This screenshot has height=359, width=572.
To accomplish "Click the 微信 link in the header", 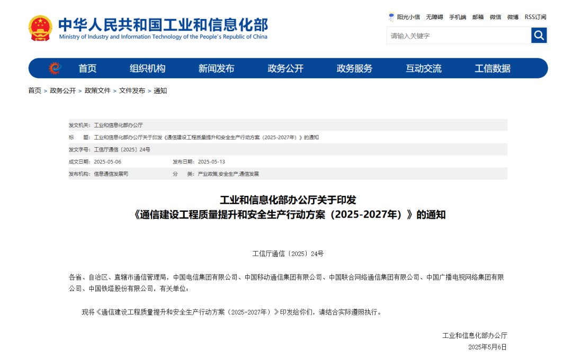I will (495, 17).
